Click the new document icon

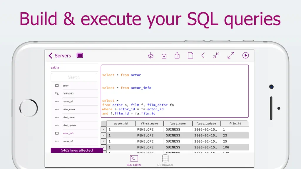(190, 55)
